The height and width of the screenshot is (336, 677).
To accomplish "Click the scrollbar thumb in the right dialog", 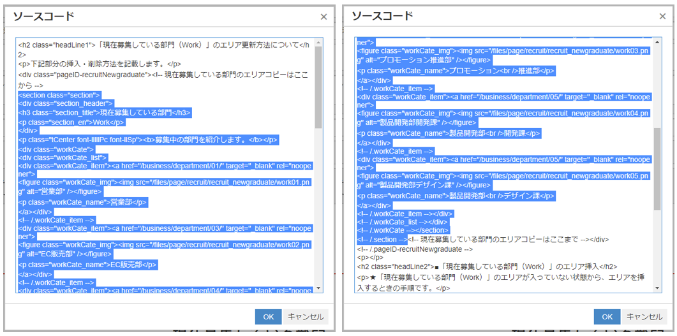I will pos(657,169).
